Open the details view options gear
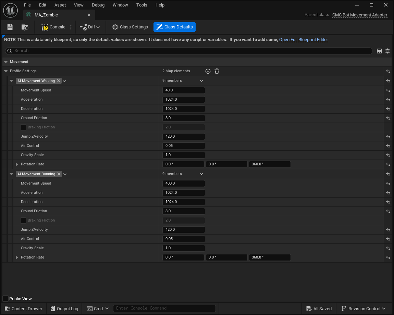 pos(387,51)
